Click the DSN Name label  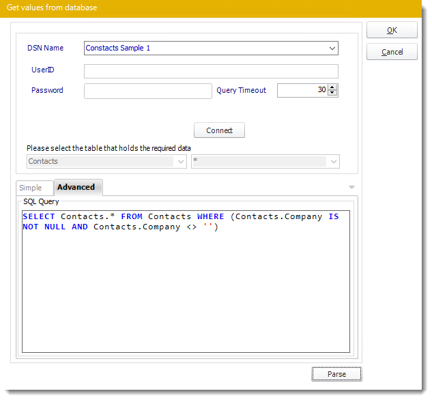click(x=46, y=48)
